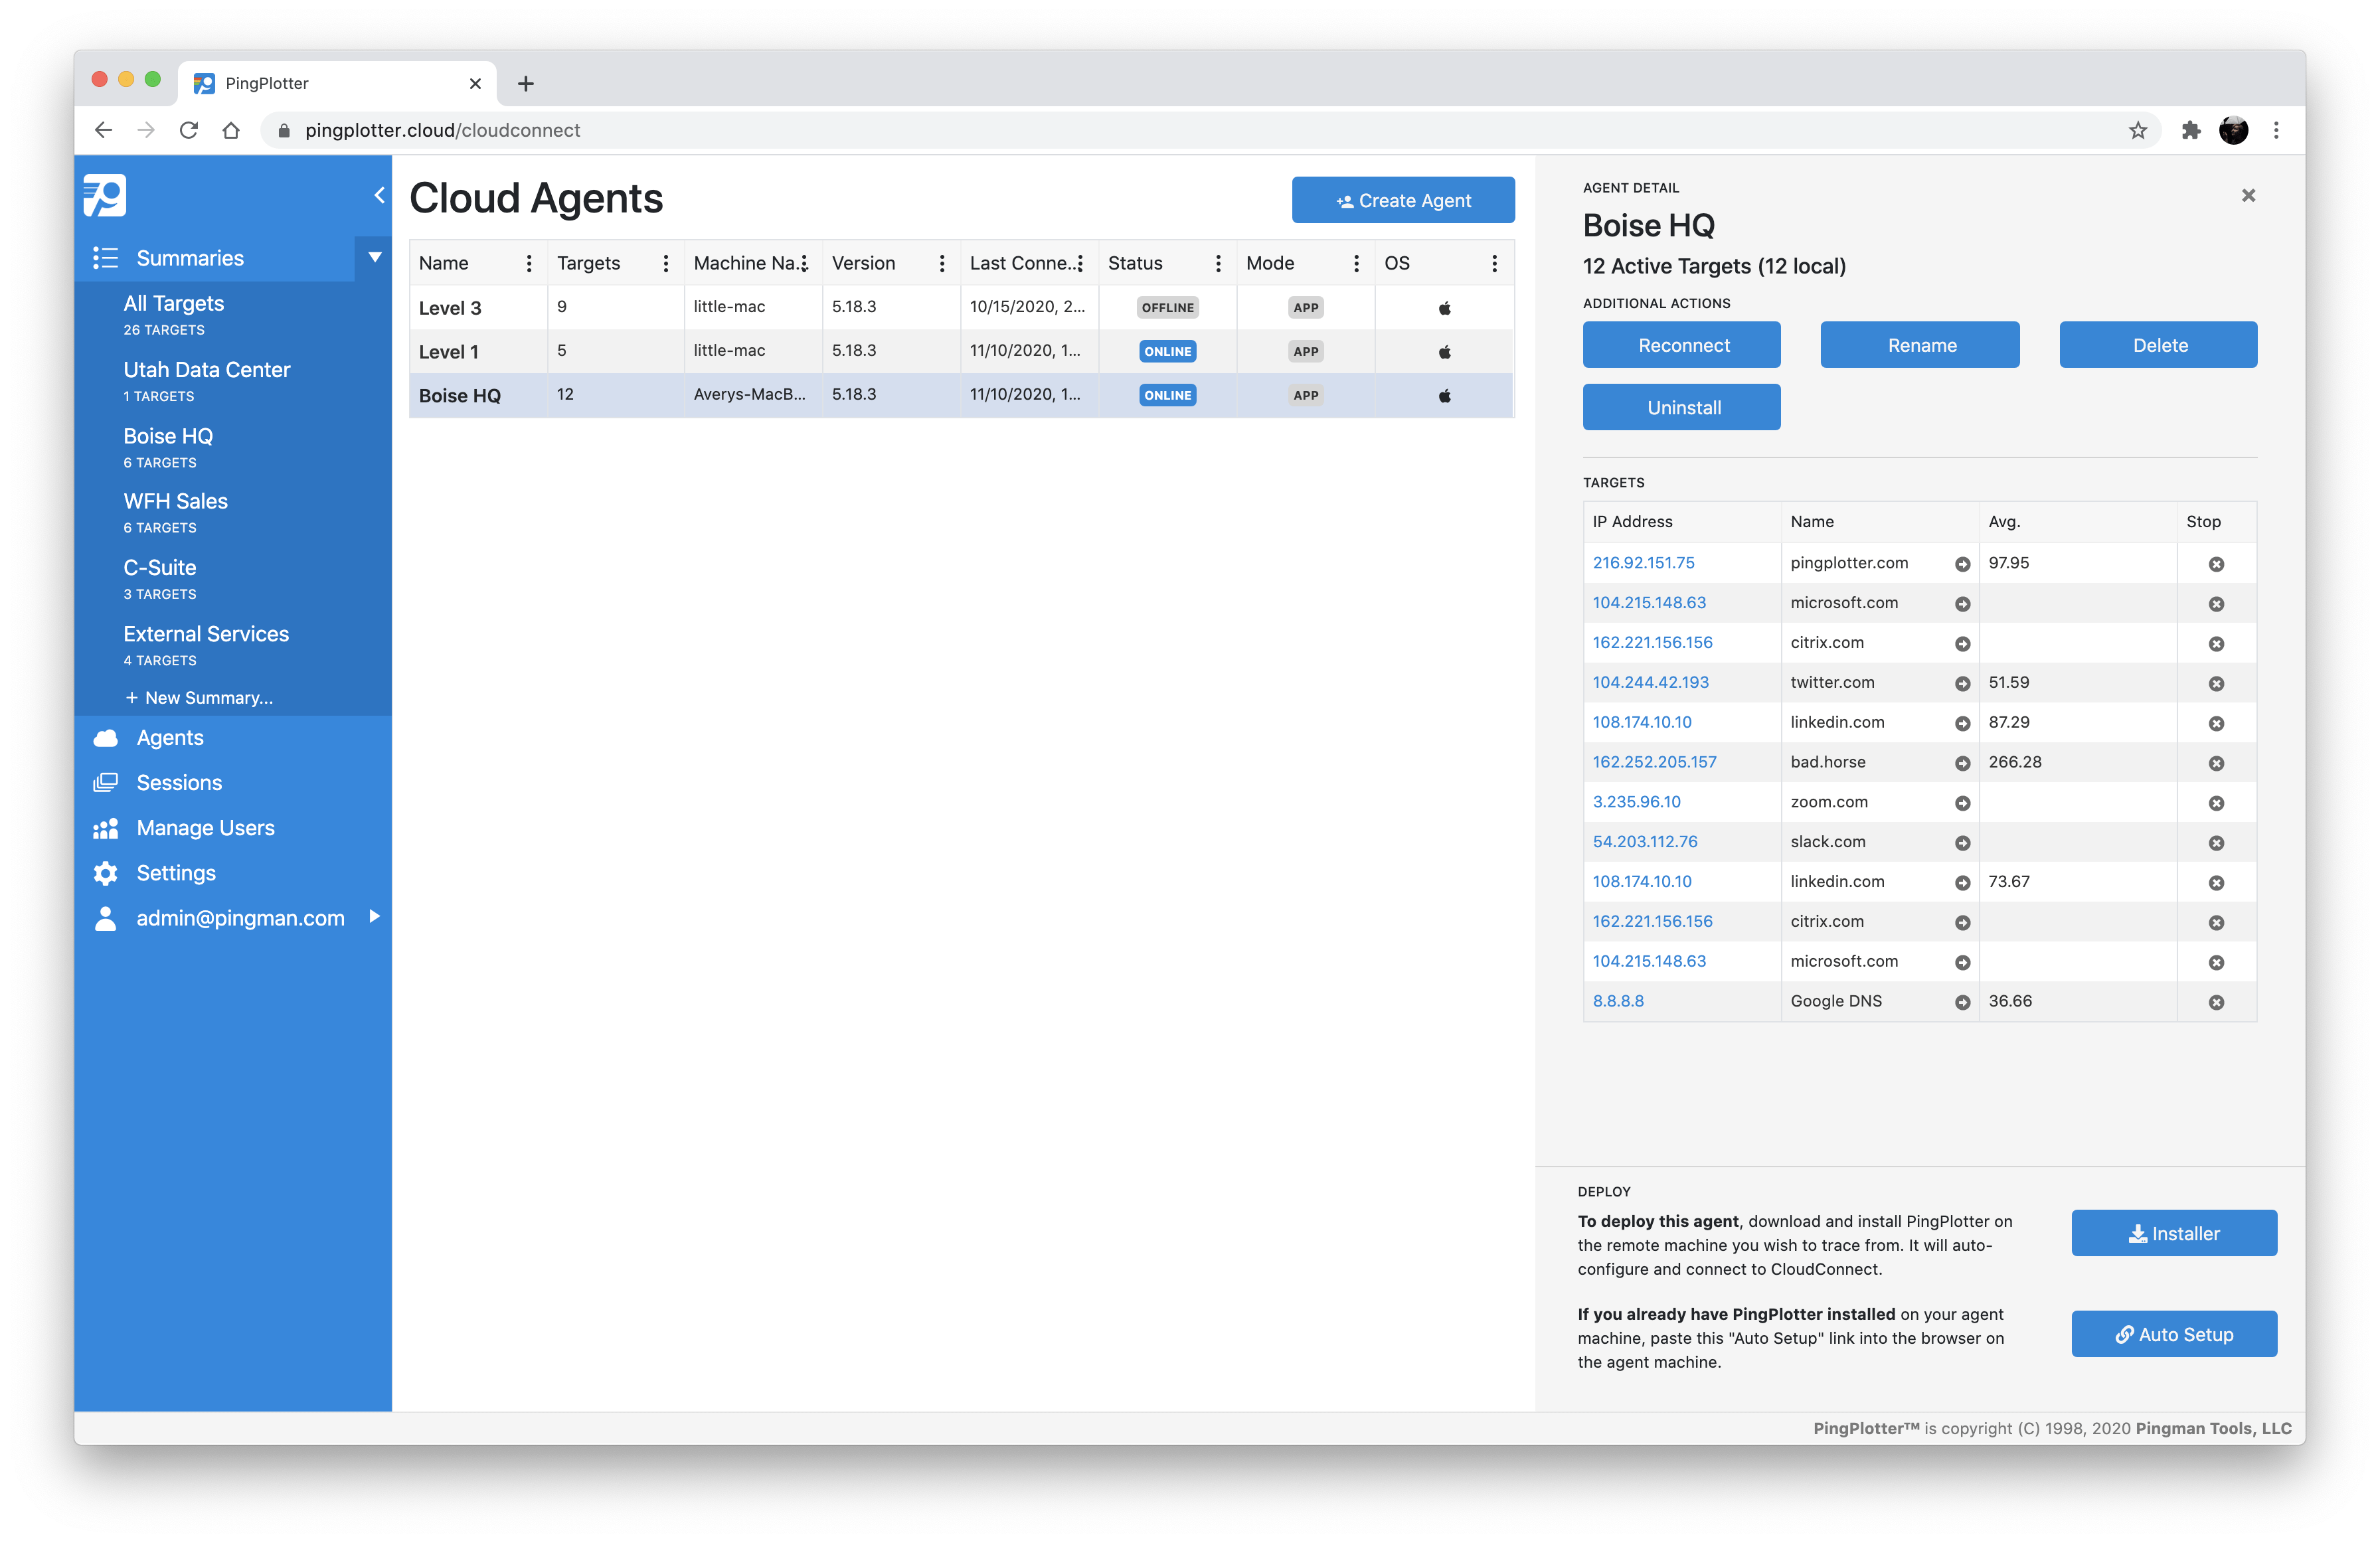Screen dimensions: 2380x1543
Task: Select the Manage Users icon
Action: [107, 827]
